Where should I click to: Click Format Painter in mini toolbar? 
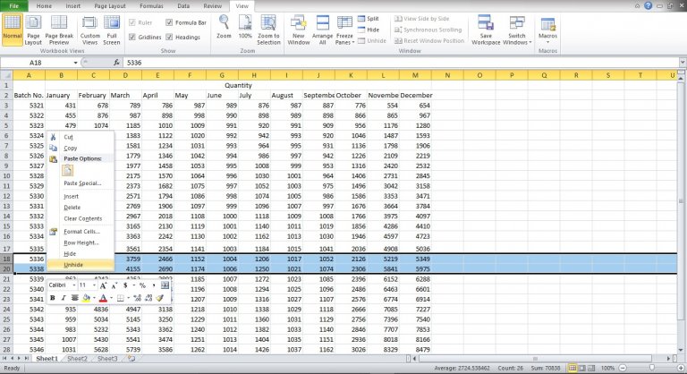coord(160,298)
